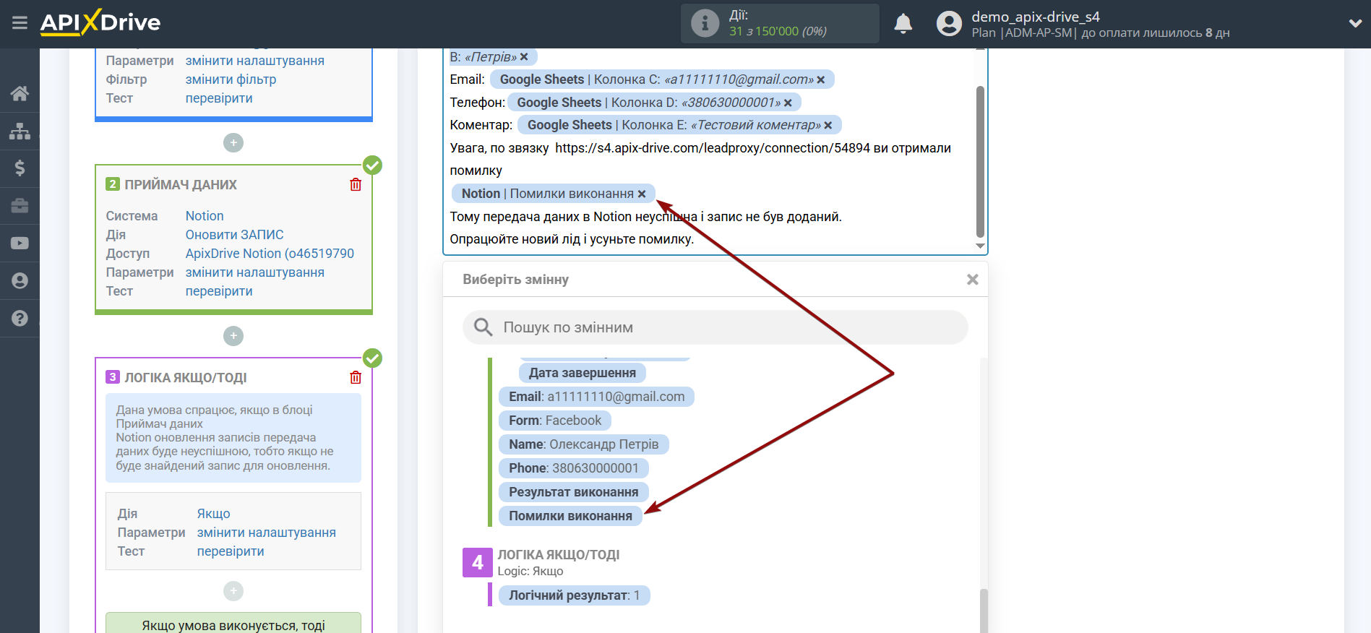The width and height of the screenshot is (1371, 633).
Task: Click перевірити in the logic block
Action: [231, 551]
